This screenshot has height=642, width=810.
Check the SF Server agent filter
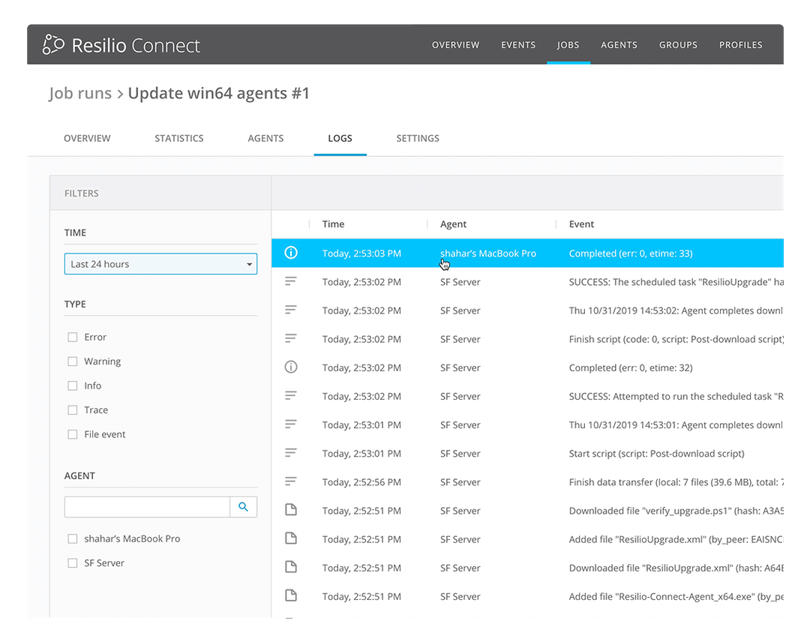pyautogui.click(x=72, y=563)
